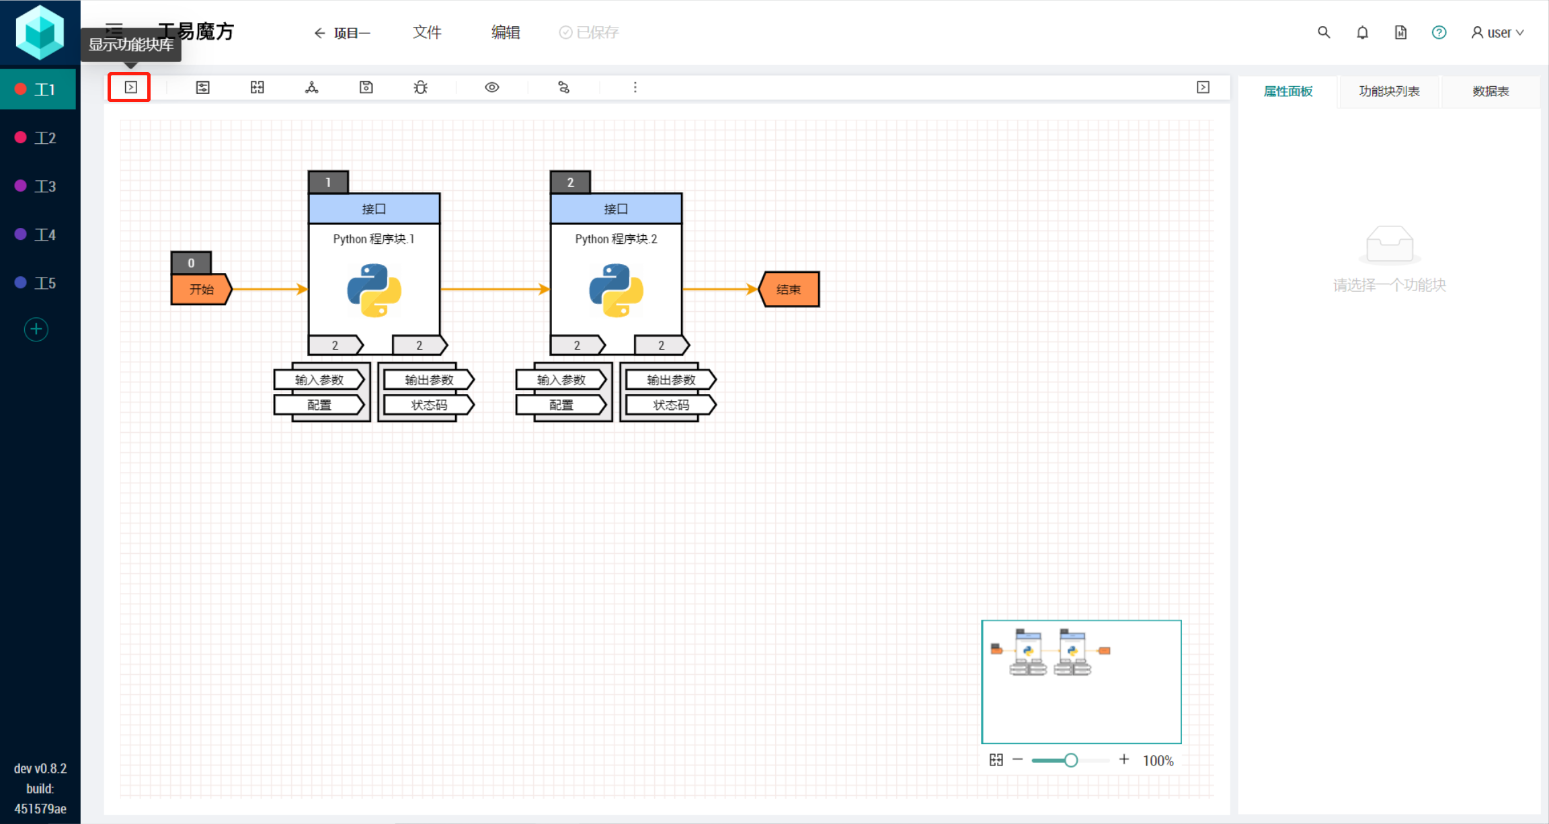The image size is (1549, 824).
Task: Click 配置 port of Python block 1
Action: 319,405
